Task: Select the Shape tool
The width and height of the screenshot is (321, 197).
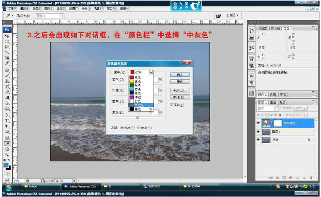Action: click(7, 132)
